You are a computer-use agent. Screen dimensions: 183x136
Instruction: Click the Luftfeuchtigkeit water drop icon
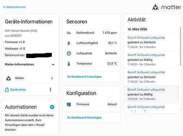tap(69, 43)
